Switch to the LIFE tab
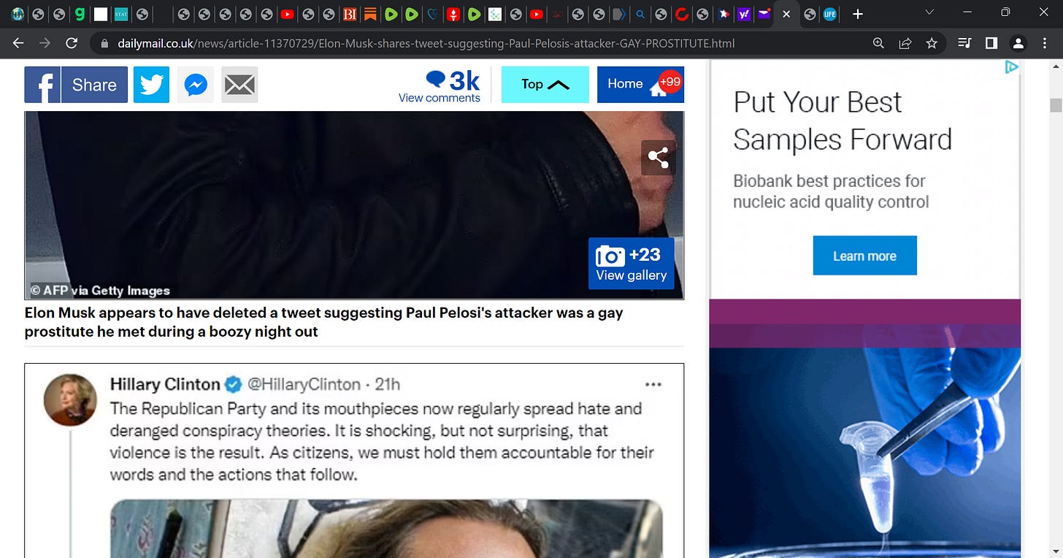 tap(830, 14)
